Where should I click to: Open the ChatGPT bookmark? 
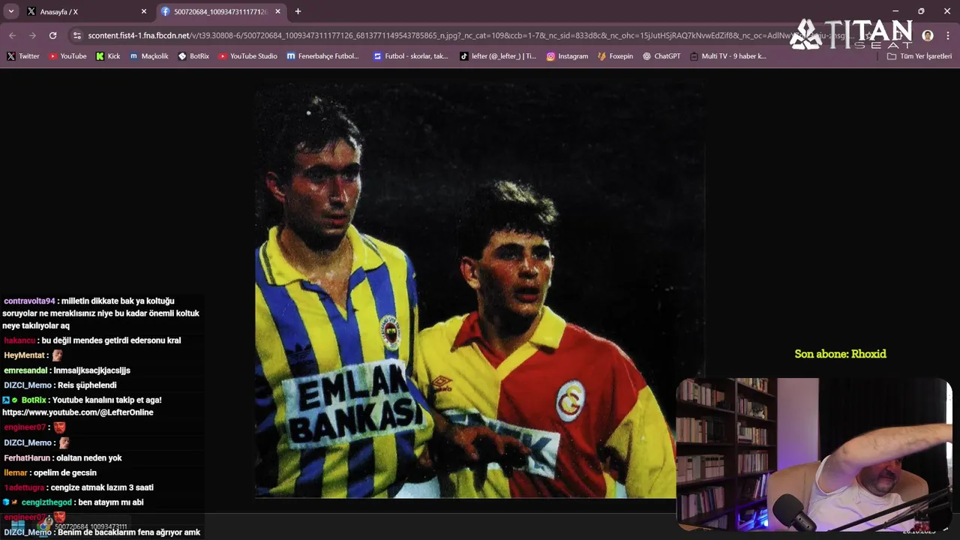pos(661,56)
